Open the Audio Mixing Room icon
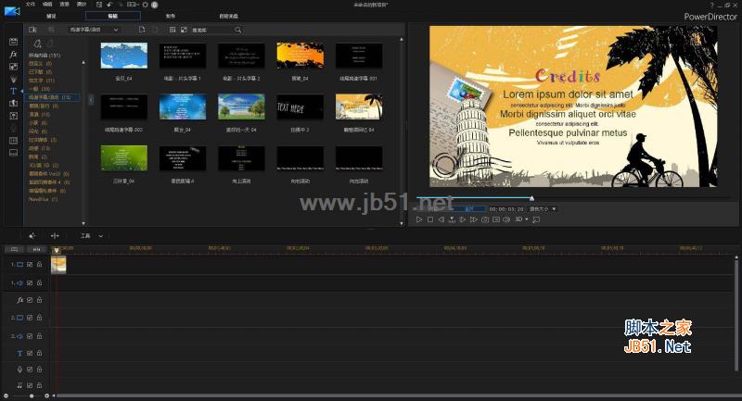Image resolution: width=742 pixels, height=401 pixels. click(x=13, y=116)
